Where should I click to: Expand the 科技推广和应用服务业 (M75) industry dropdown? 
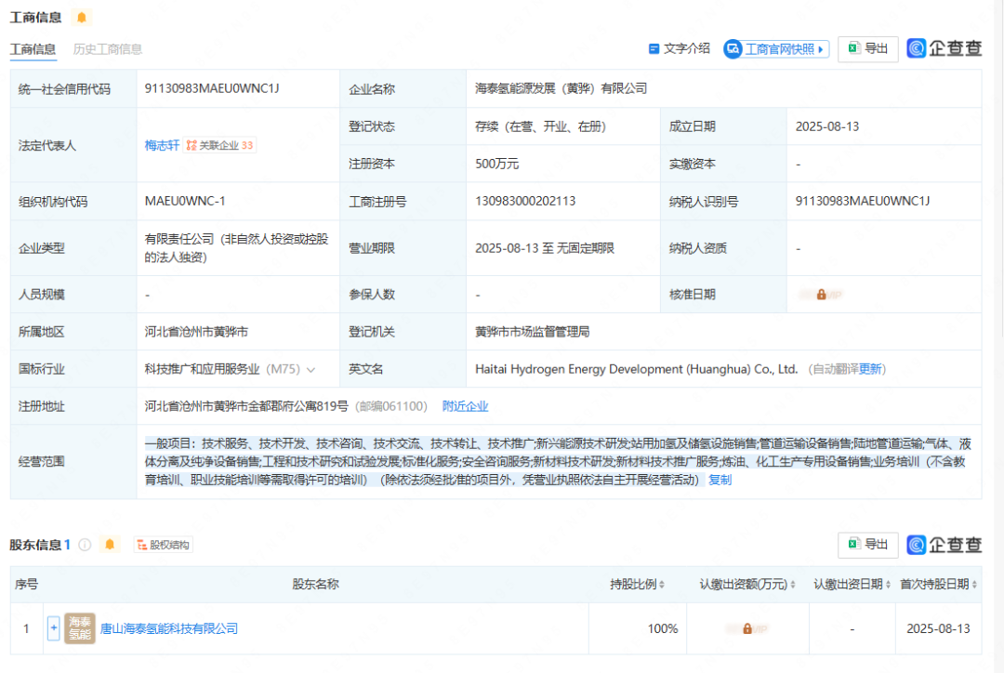(x=311, y=369)
